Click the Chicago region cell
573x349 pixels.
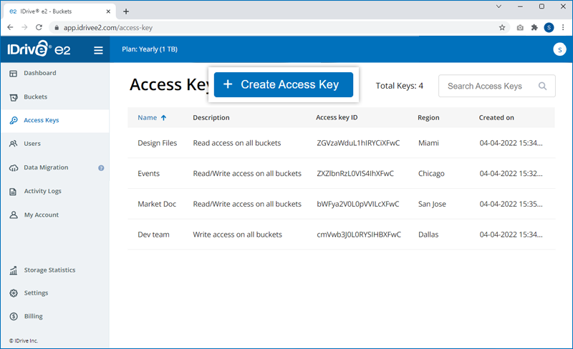(431, 173)
